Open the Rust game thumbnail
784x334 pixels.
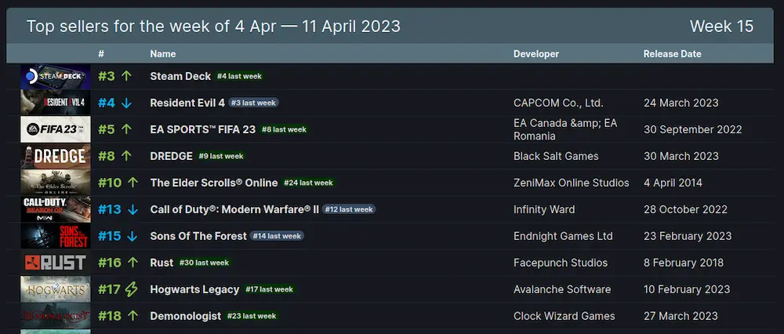(56, 263)
